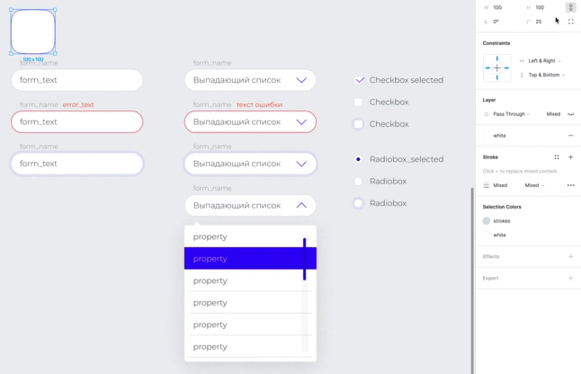Click the plain form_text input without border
The image size is (581, 374).
77,80
